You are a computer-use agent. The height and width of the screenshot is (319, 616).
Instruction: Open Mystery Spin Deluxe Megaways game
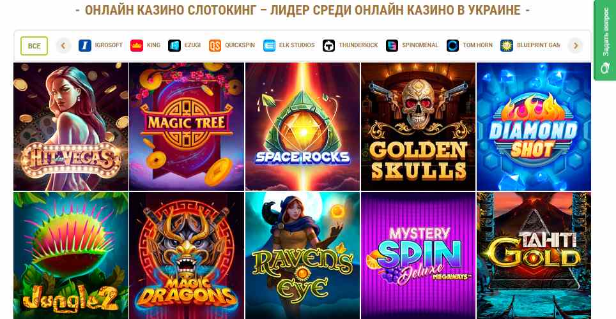(418, 255)
